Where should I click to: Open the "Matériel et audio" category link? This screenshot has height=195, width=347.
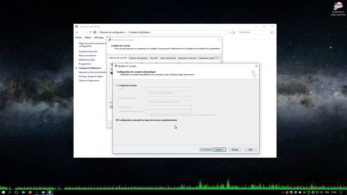(87, 60)
